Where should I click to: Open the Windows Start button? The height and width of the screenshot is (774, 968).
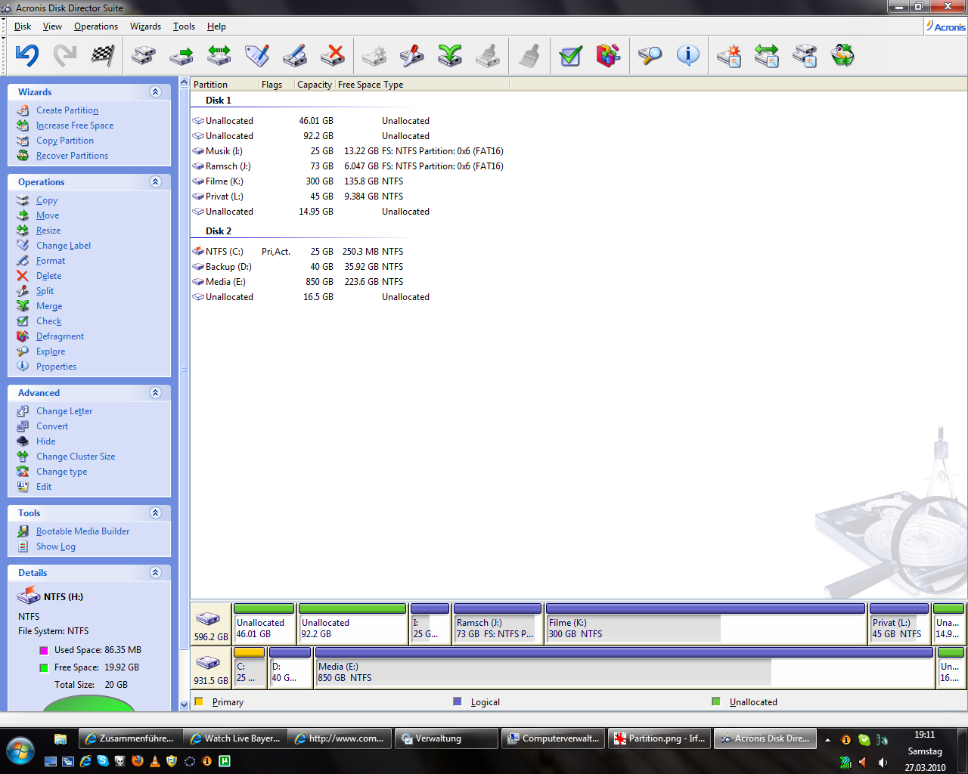click(x=20, y=751)
